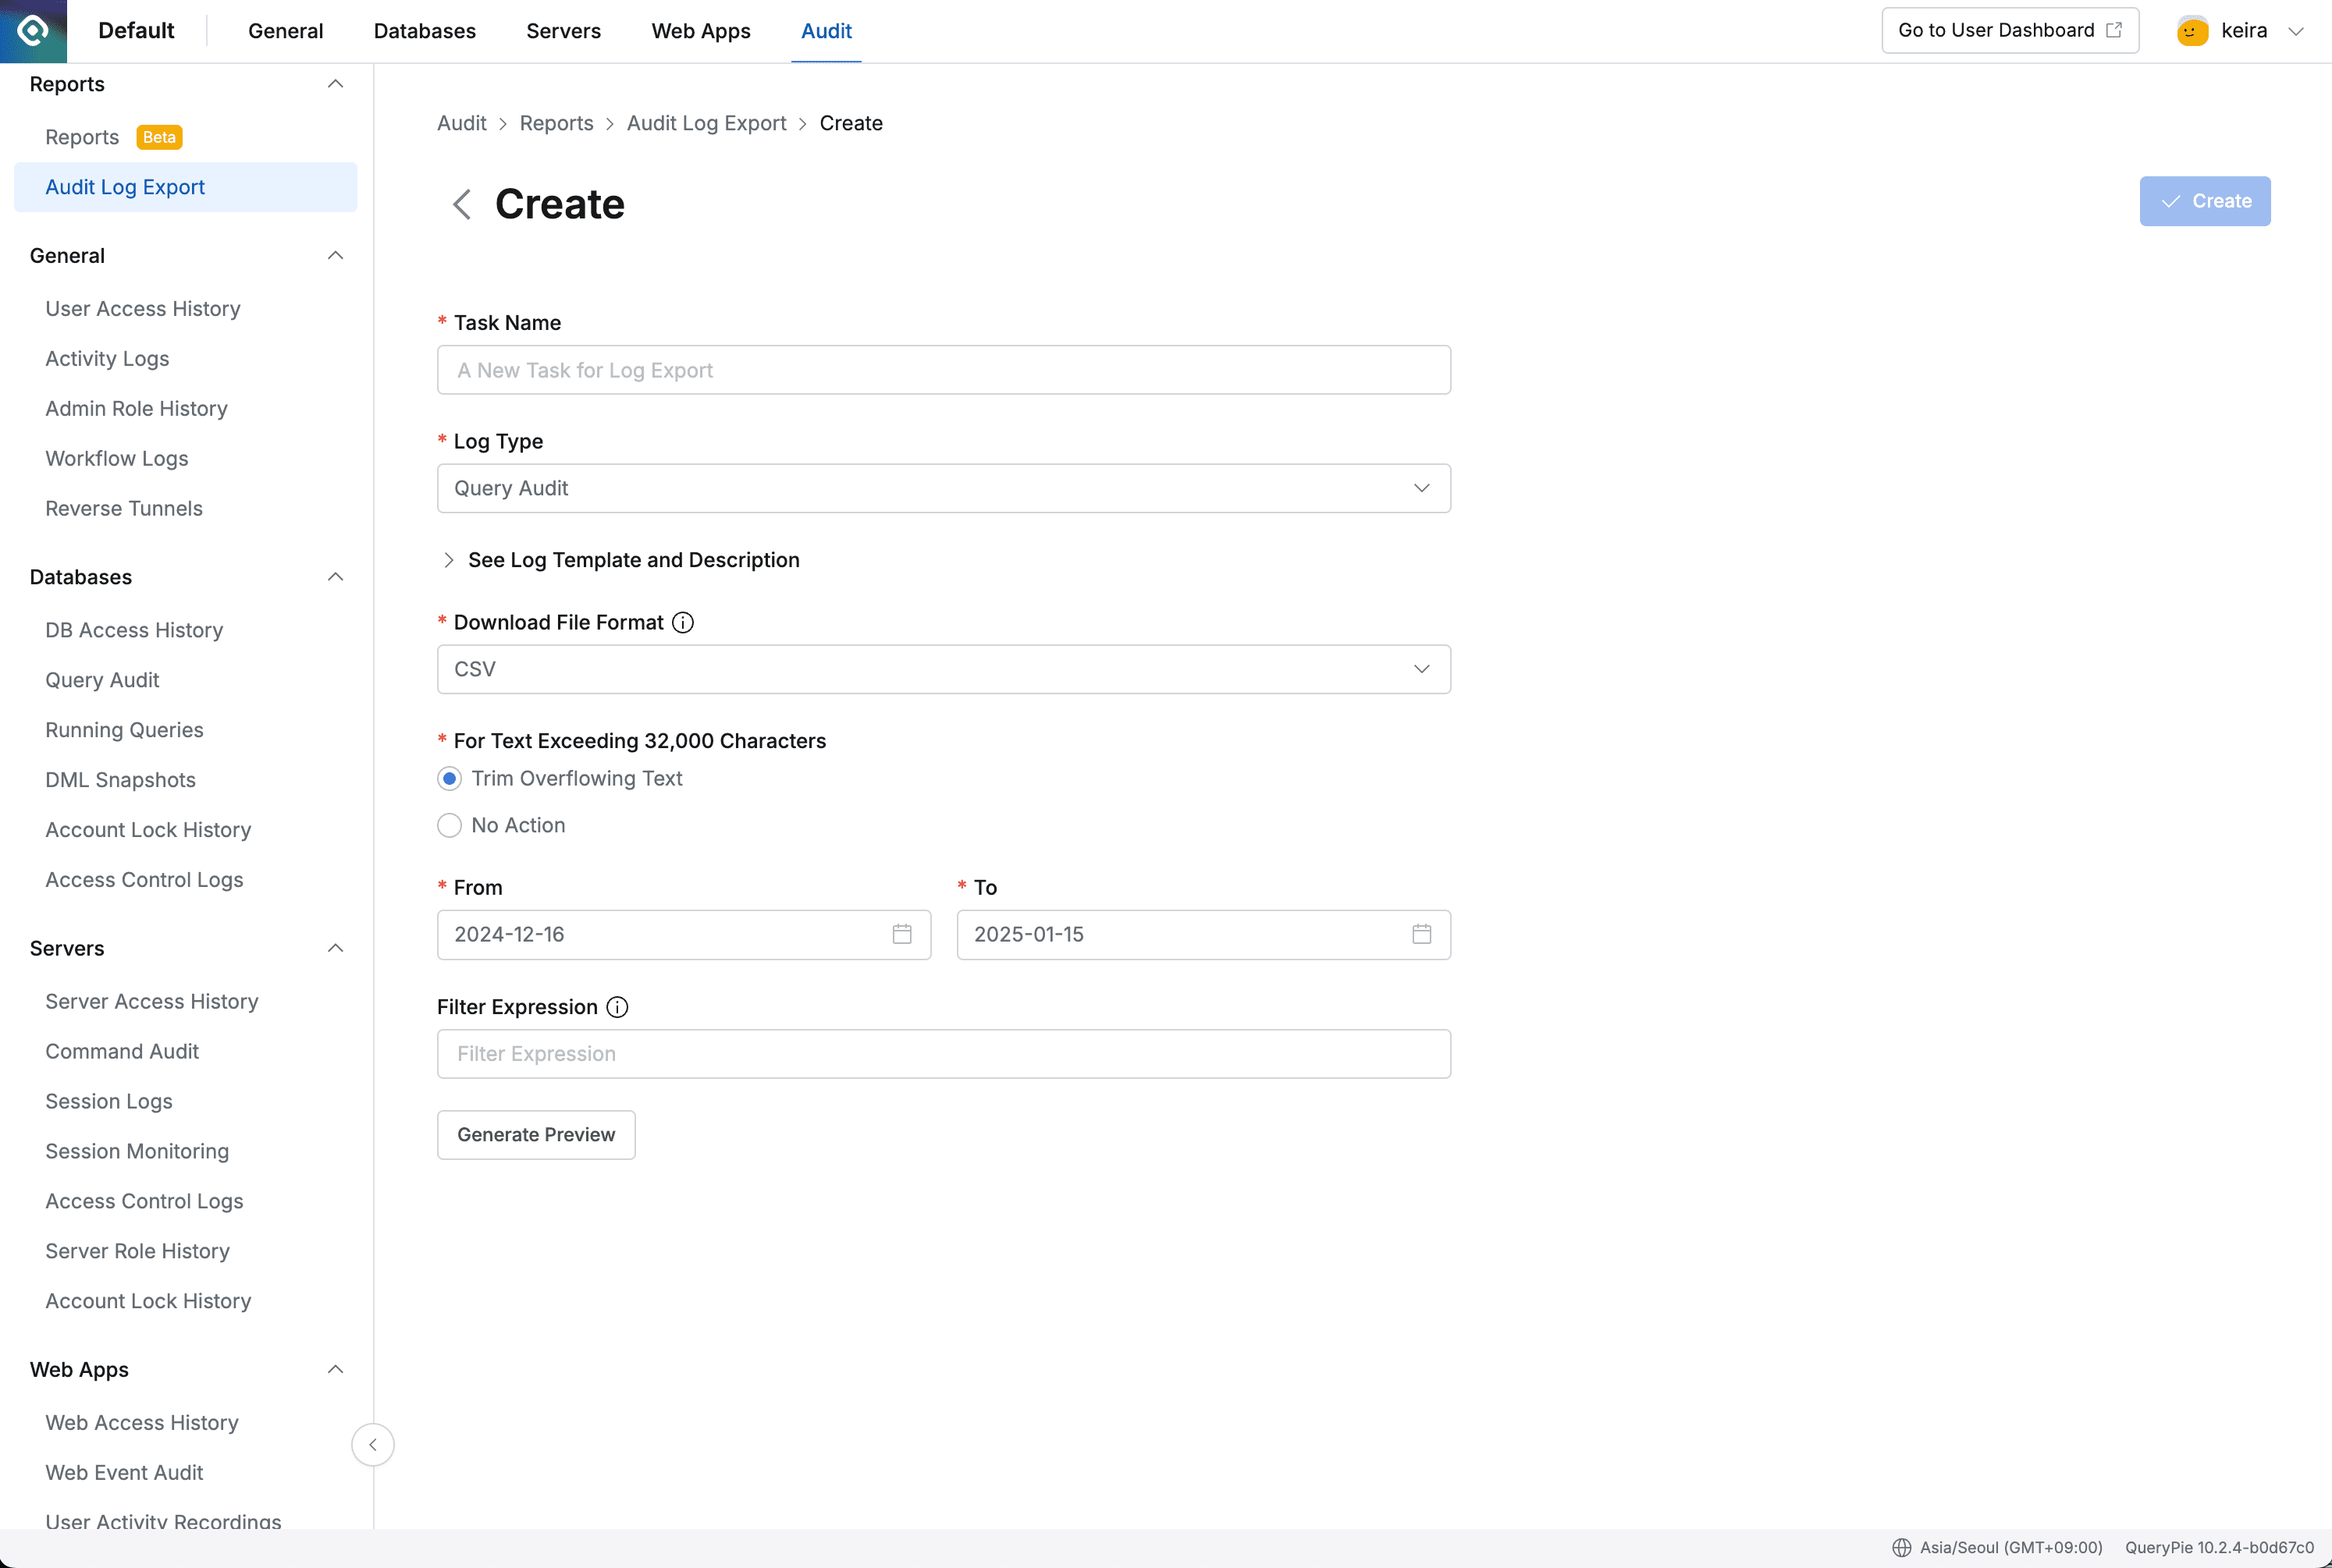Click the Generate Preview button
Viewport: 2332px width, 1568px height.
[536, 1134]
